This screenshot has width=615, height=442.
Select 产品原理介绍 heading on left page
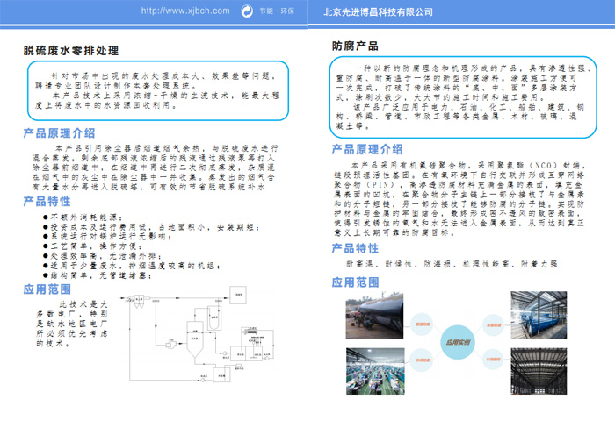59,133
